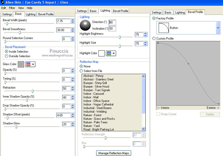Enable Select from File reflection option
The height and width of the screenshot is (156, 223).
81,71
